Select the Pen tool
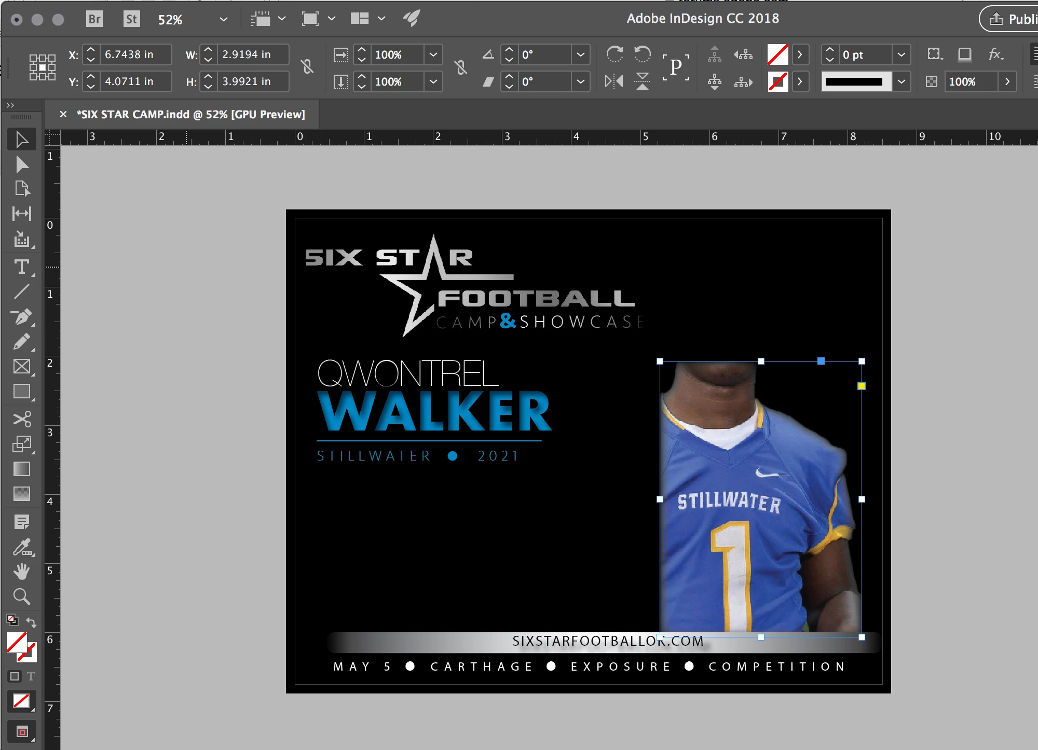Image resolution: width=1038 pixels, height=750 pixels. click(21, 316)
